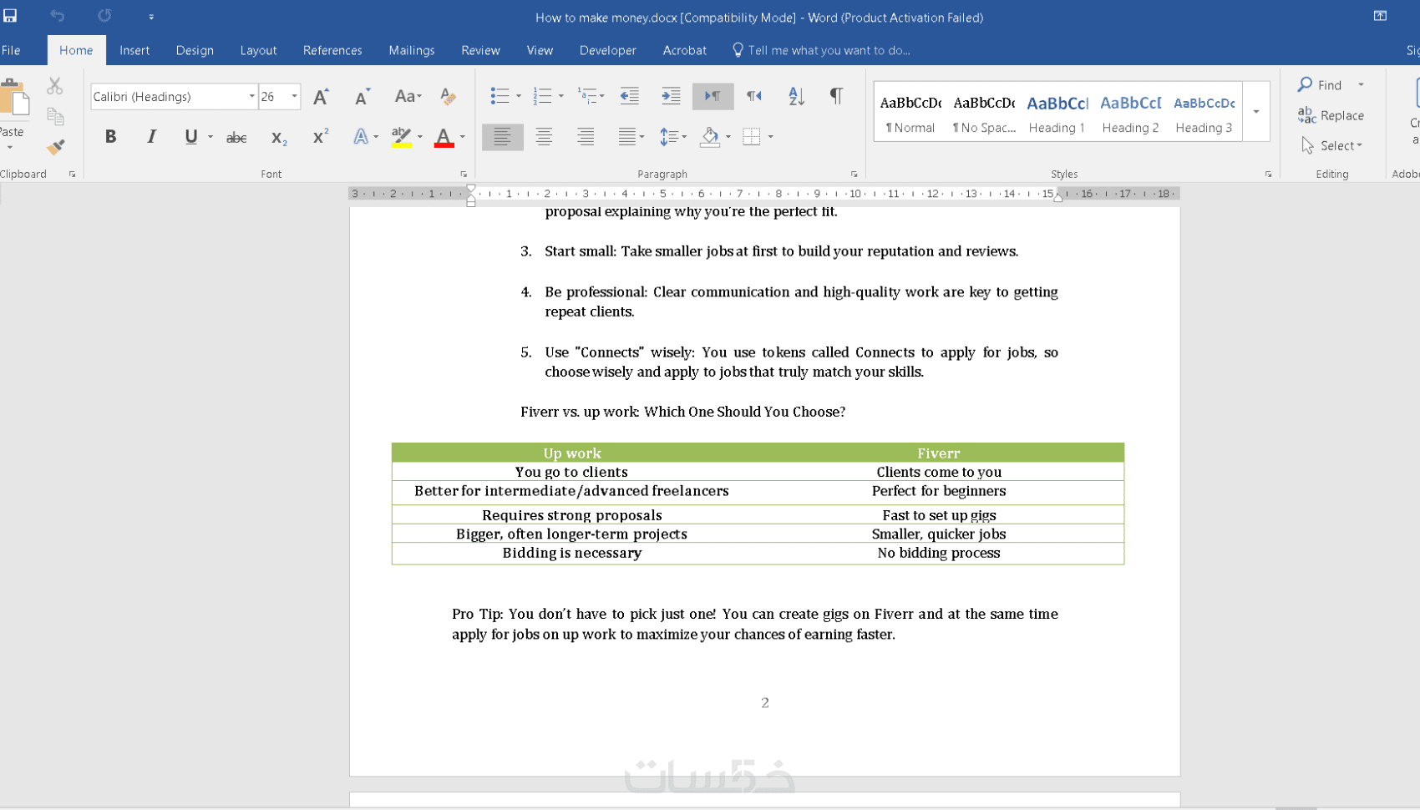Toggle italic formatting
The height and width of the screenshot is (810, 1420).
tap(151, 137)
